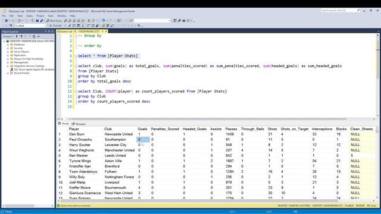Click the Goals column header

tap(142, 129)
